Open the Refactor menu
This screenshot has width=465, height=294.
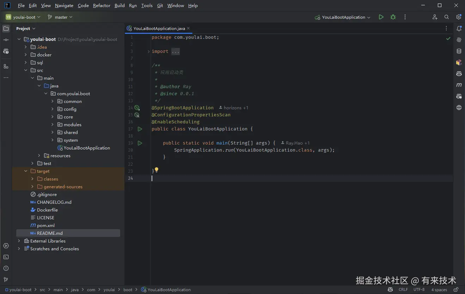(x=102, y=6)
